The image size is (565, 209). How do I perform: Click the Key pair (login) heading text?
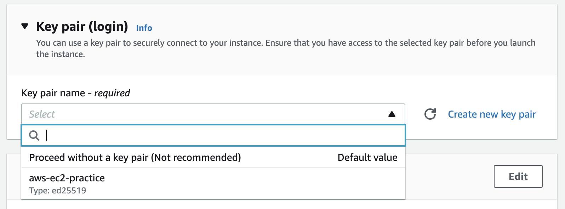click(x=82, y=27)
